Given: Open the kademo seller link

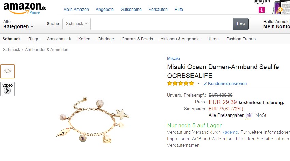Looking at the screenshot, I should click(230, 132).
